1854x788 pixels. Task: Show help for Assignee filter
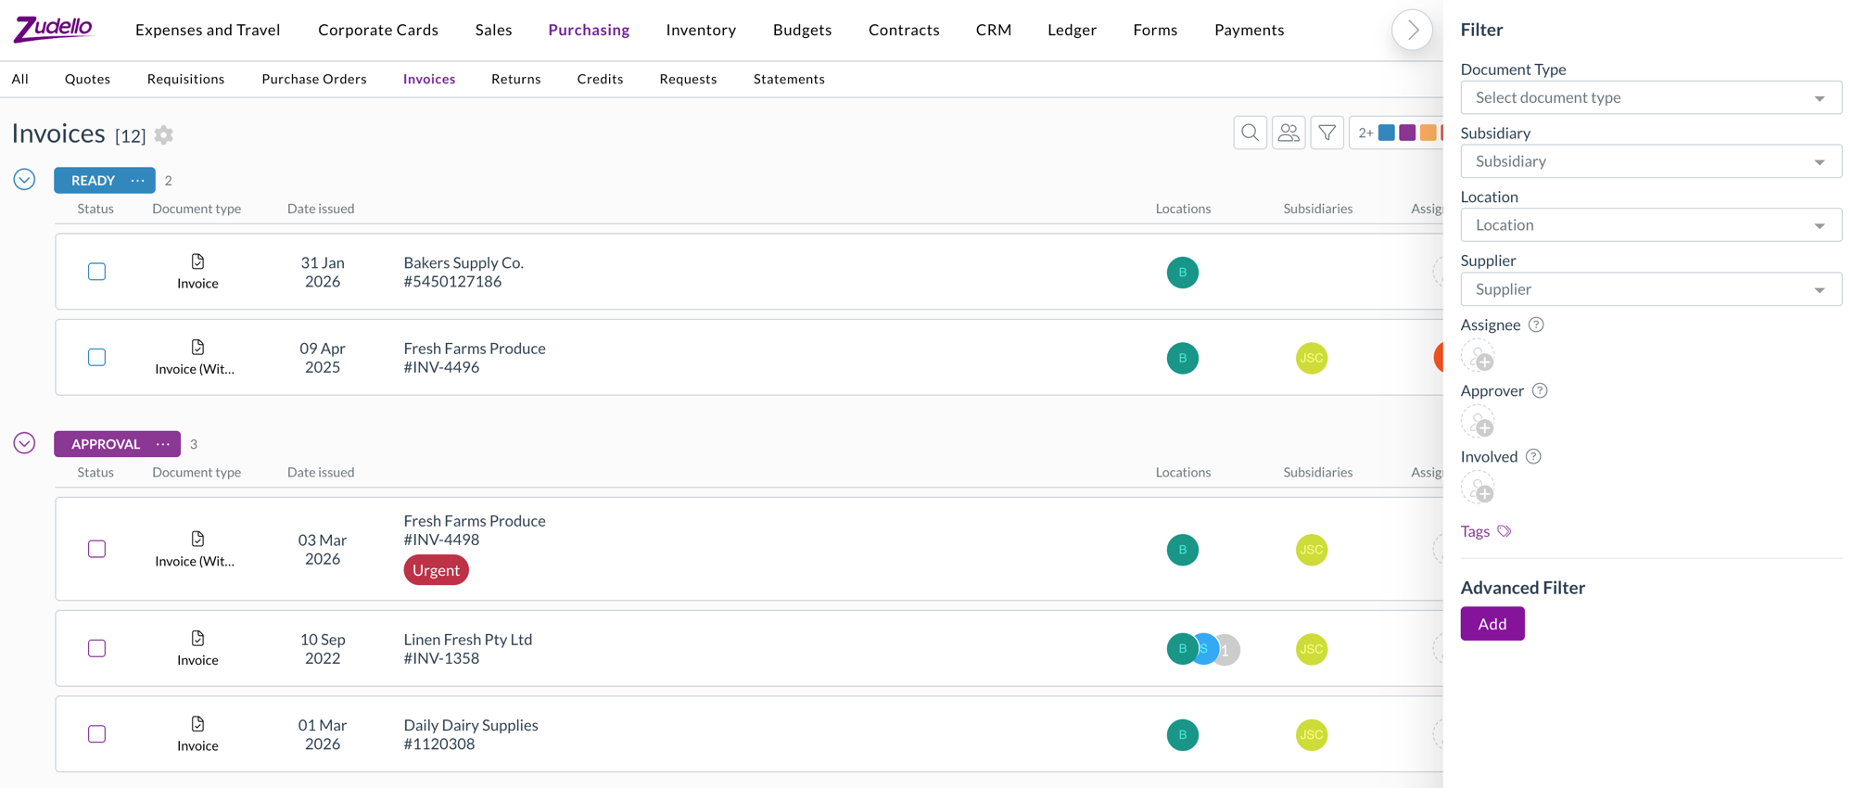tap(1536, 324)
